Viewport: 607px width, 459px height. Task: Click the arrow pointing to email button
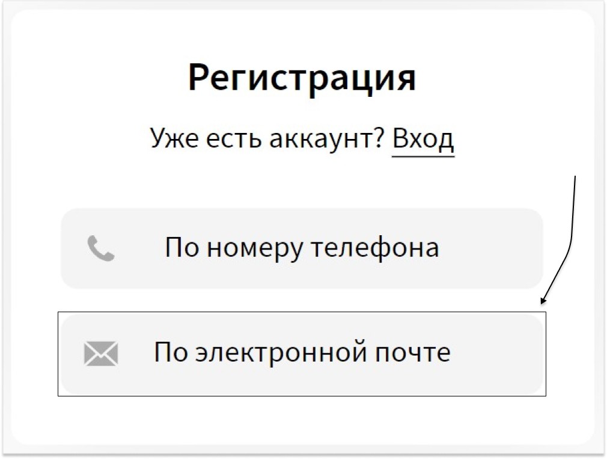click(x=561, y=240)
